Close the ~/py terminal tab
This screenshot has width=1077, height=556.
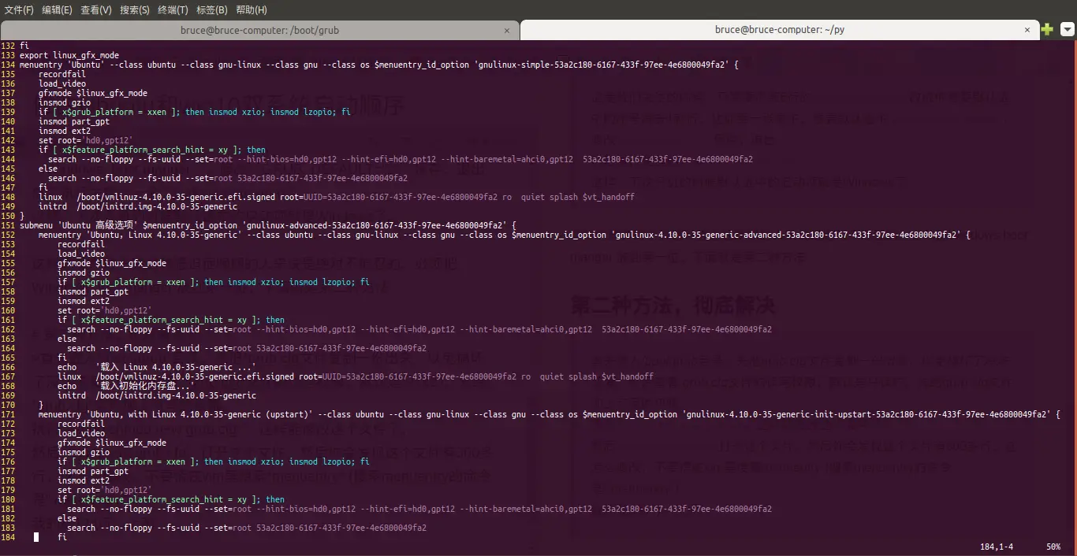pyautogui.click(x=1027, y=30)
